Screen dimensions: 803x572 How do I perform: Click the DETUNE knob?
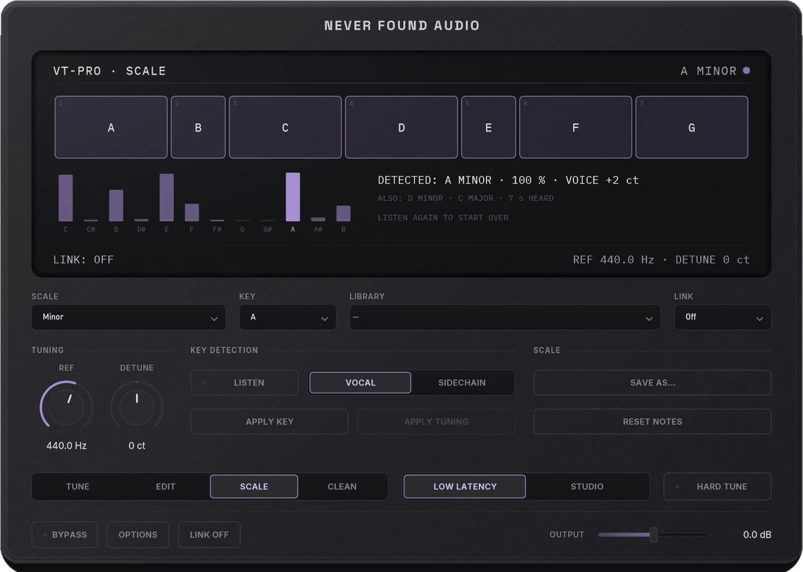137,407
